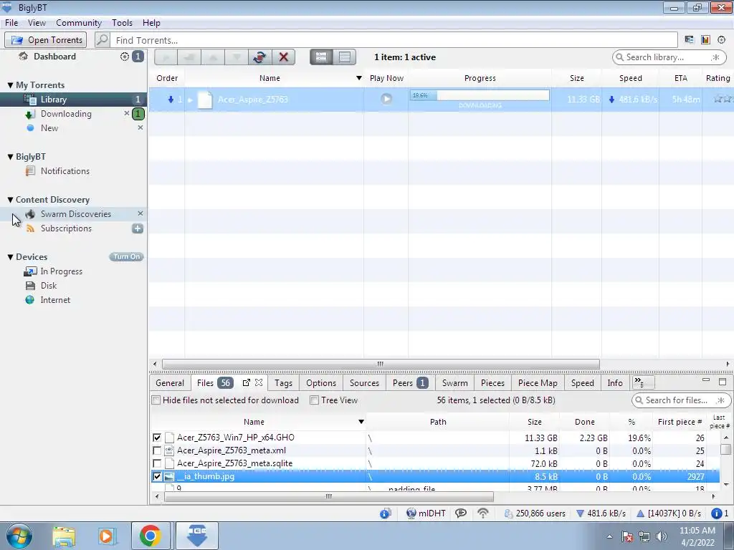Viewport: 734px width, 550px height.
Task: Switch to the Peers tab
Action: click(x=410, y=383)
